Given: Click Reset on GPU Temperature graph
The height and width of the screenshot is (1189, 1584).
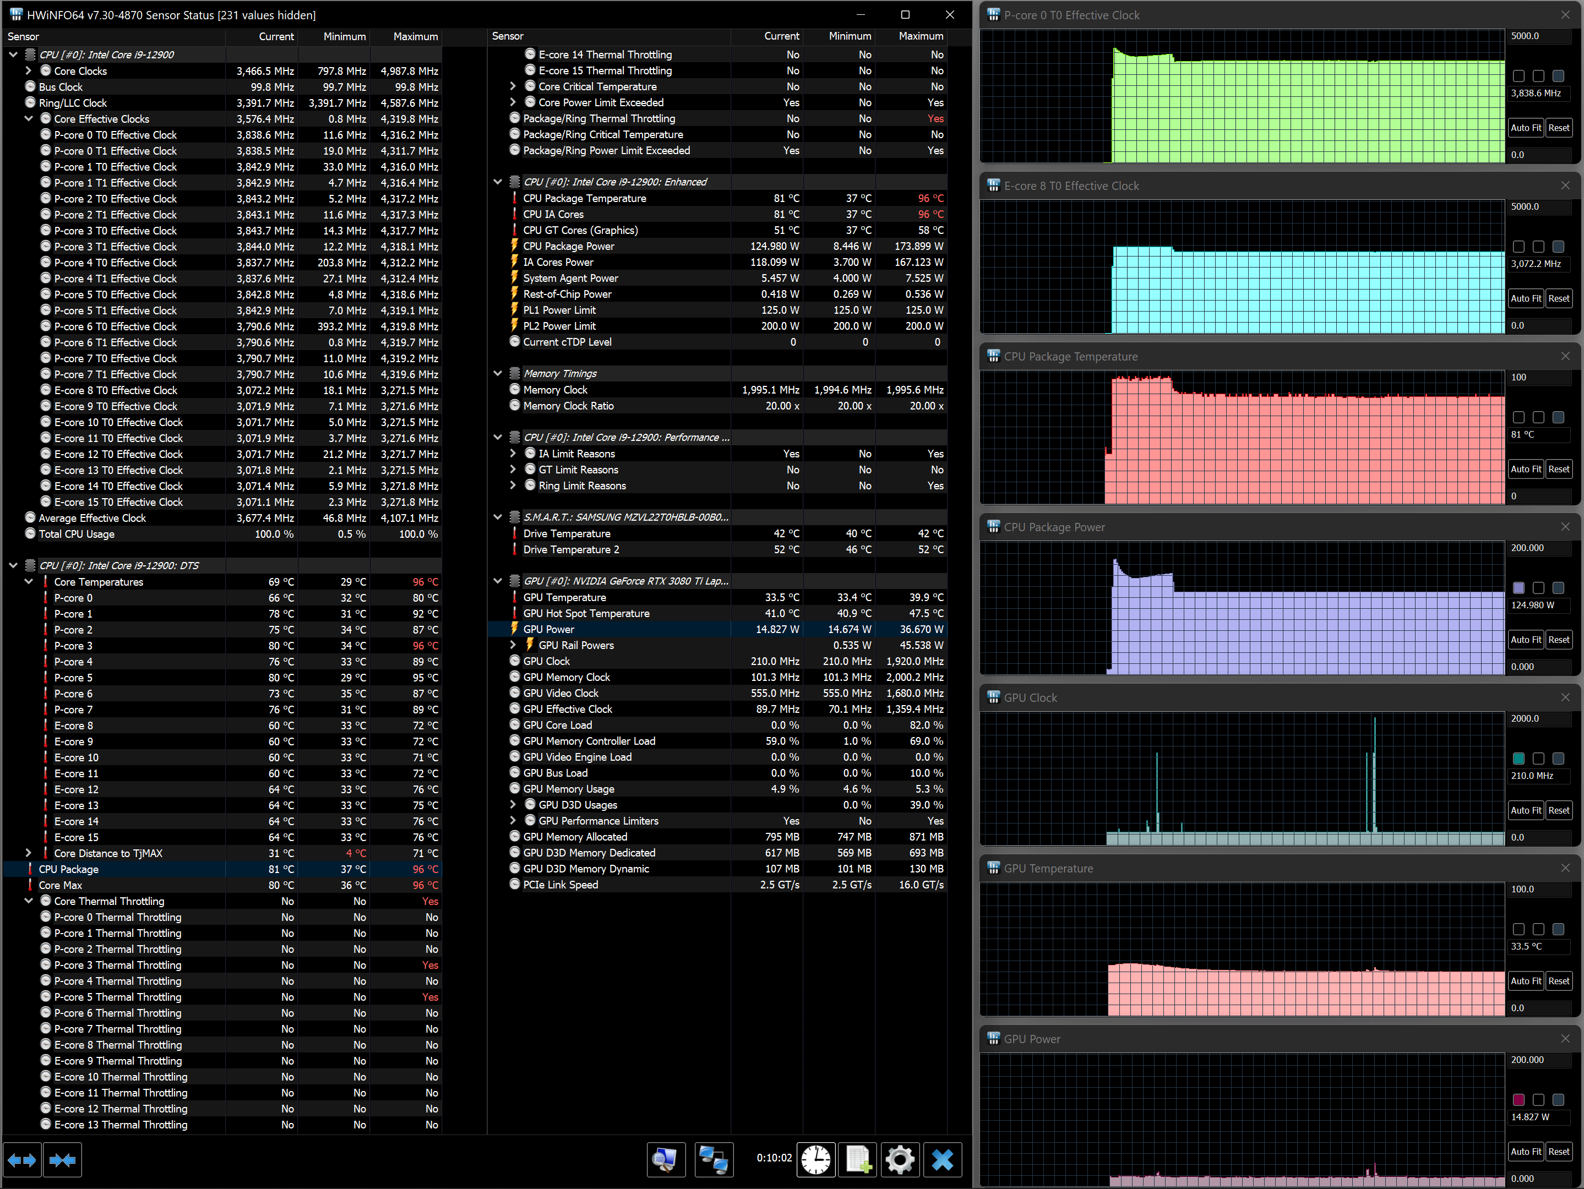Looking at the screenshot, I should 1558,981.
